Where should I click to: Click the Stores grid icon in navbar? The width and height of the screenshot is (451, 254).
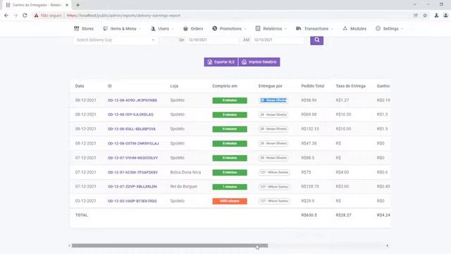76,28
